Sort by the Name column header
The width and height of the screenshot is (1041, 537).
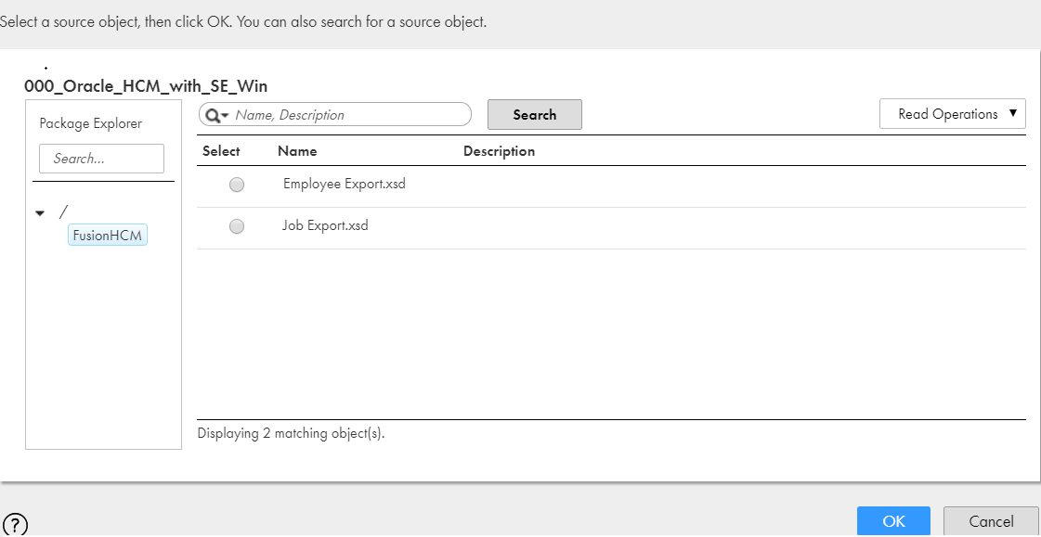297,151
